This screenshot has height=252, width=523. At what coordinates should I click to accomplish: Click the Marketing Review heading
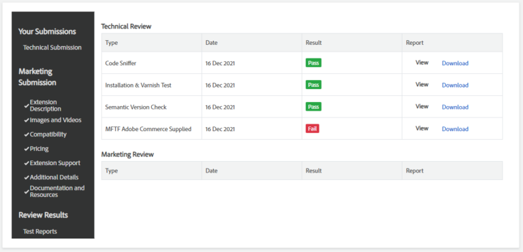pyautogui.click(x=127, y=154)
